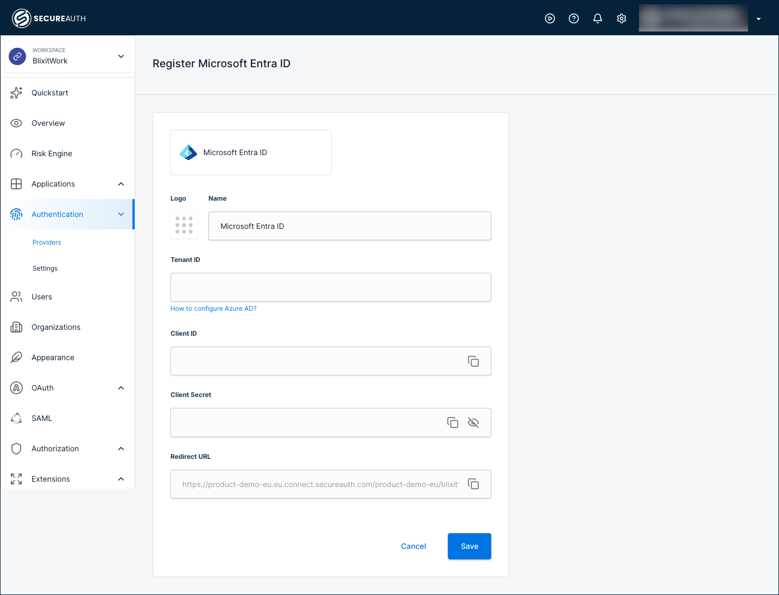Expand the OAuth chevron

pyautogui.click(x=121, y=388)
